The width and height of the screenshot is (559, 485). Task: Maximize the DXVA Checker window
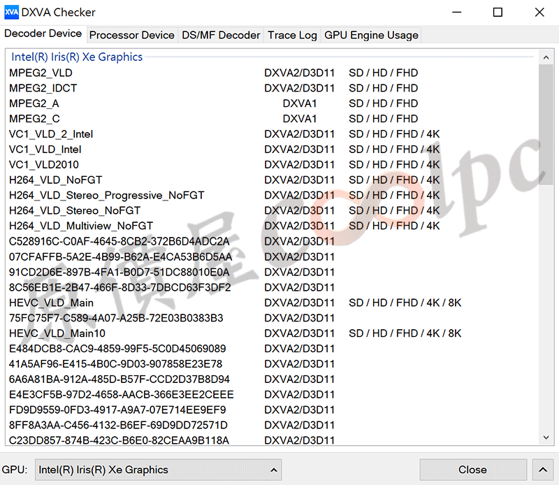pos(498,12)
